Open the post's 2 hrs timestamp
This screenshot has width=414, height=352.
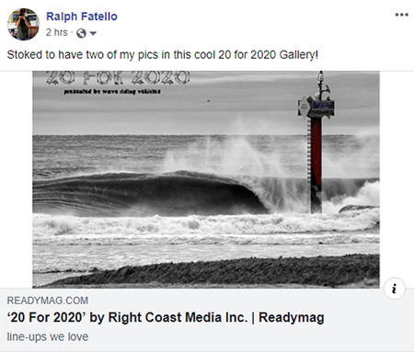[x=57, y=32]
